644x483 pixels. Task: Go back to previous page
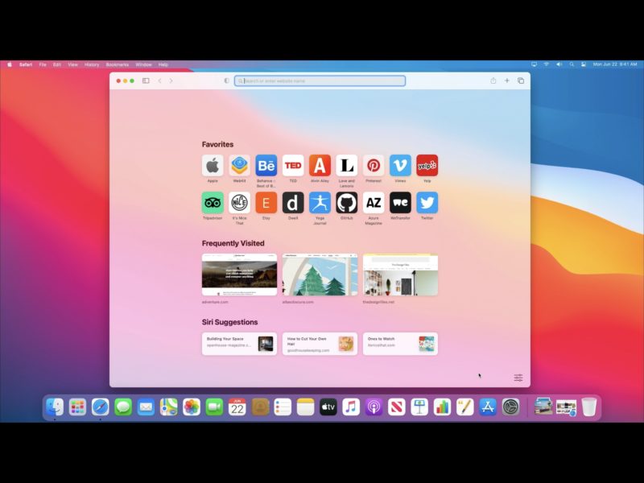pyautogui.click(x=159, y=81)
